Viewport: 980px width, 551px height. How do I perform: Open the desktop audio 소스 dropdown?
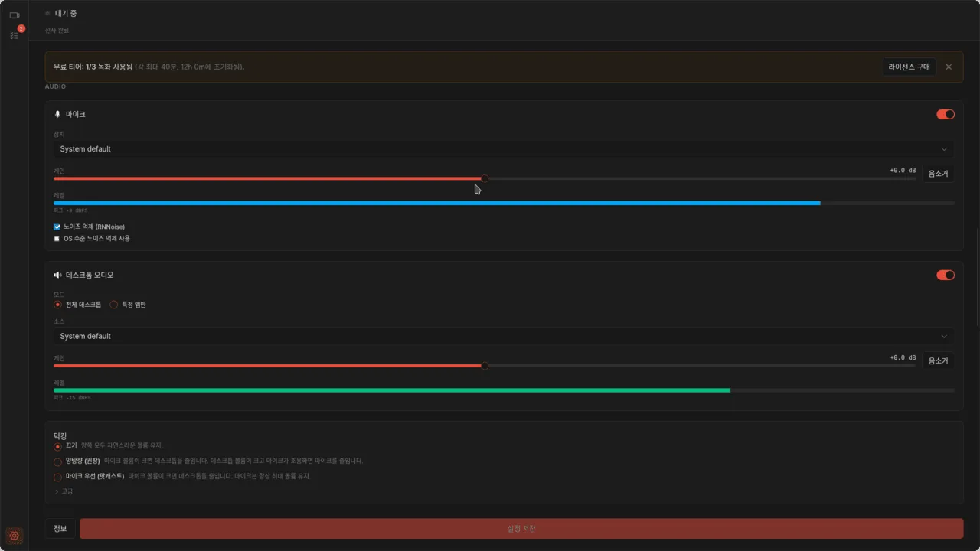504,336
